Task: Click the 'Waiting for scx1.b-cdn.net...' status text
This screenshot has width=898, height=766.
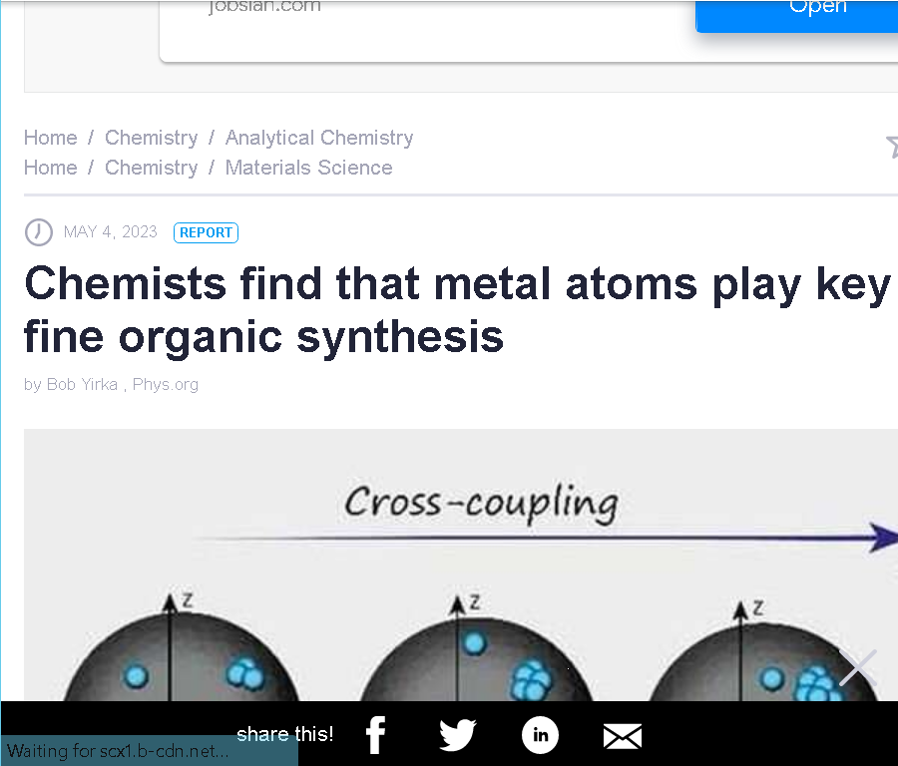Action: [118, 751]
